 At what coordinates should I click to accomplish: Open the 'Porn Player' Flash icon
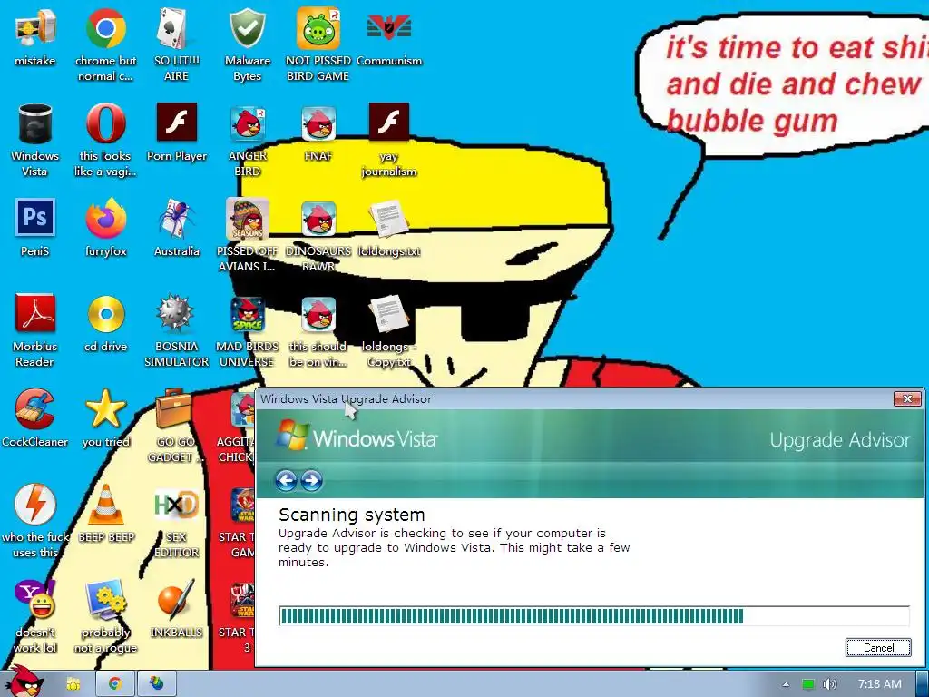pos(176,123)
